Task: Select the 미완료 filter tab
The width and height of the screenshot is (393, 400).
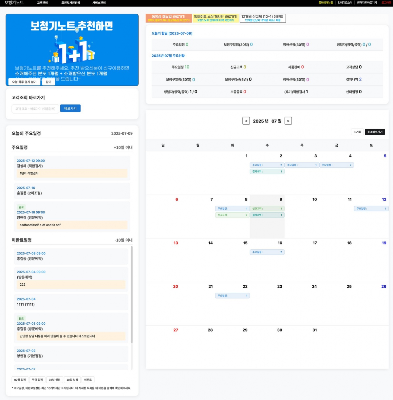Action: pyautogui.click(x=88, y=380)
